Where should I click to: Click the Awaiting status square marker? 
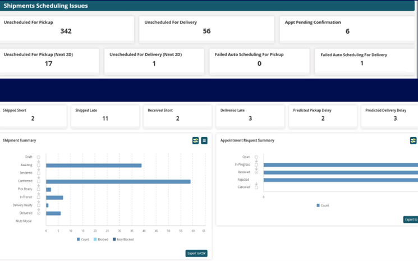pyautogui.click(x=39, y=165)
